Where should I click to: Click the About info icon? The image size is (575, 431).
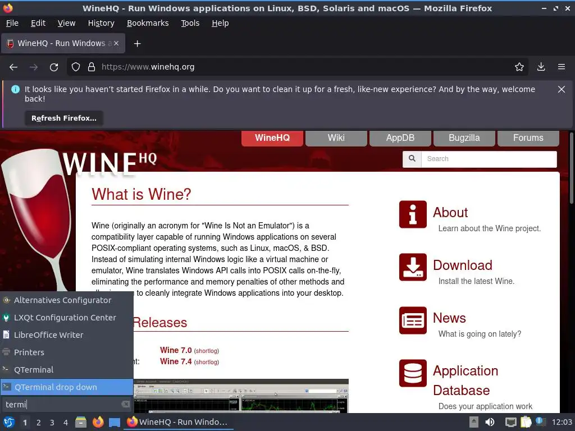pyautogui.click(x=413, y=214)
